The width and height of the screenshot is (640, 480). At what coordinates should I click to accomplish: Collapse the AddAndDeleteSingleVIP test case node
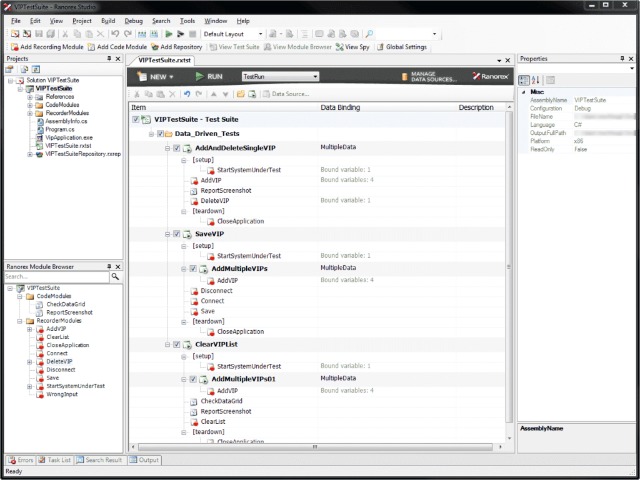click(x=167, y=149)
